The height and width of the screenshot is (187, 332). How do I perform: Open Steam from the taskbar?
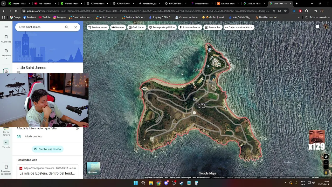coord(181,183)
